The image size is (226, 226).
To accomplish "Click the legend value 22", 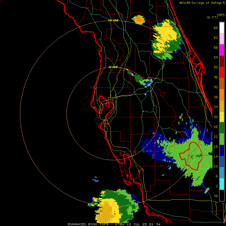I will click(x=216, y=137).
